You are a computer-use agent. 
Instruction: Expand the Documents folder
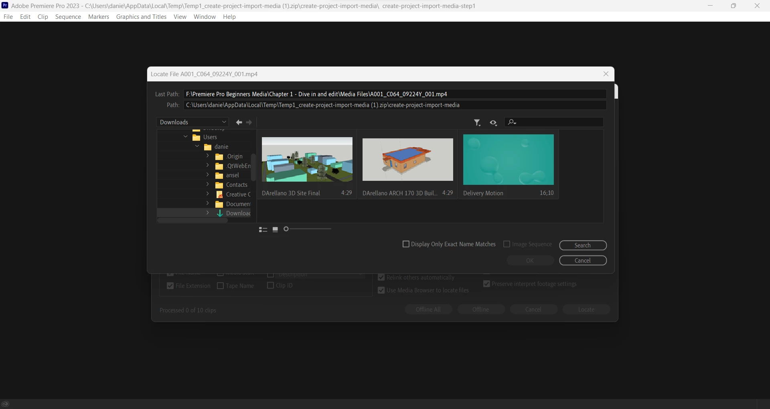208,203
